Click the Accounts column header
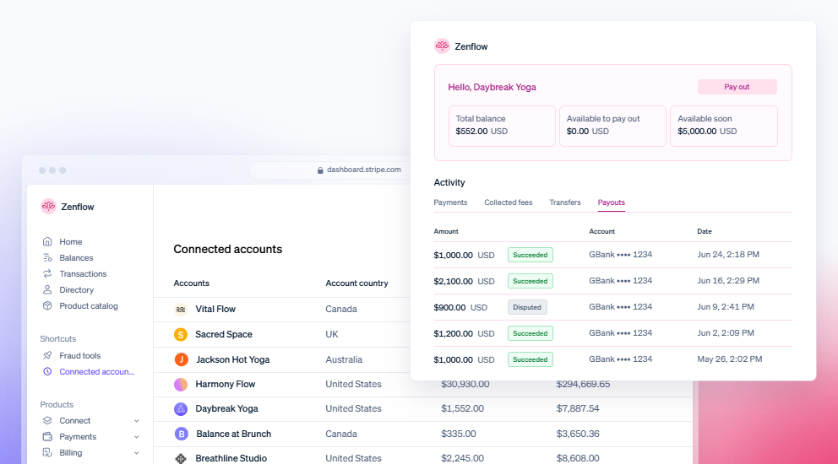This screenshot has height=464, width=838. point(191,283)
